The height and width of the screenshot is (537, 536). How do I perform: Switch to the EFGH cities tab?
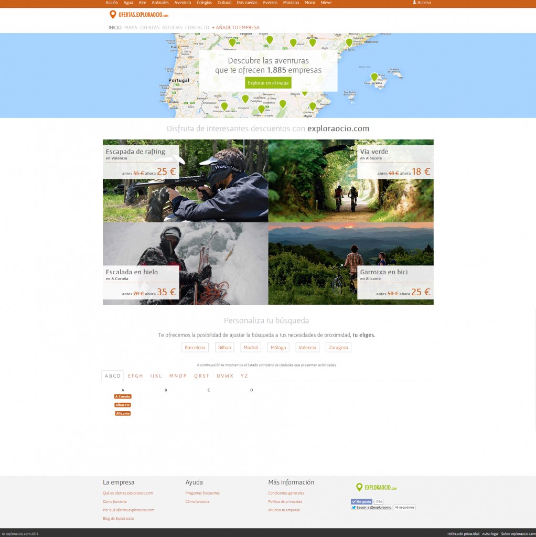coord(135,376)
